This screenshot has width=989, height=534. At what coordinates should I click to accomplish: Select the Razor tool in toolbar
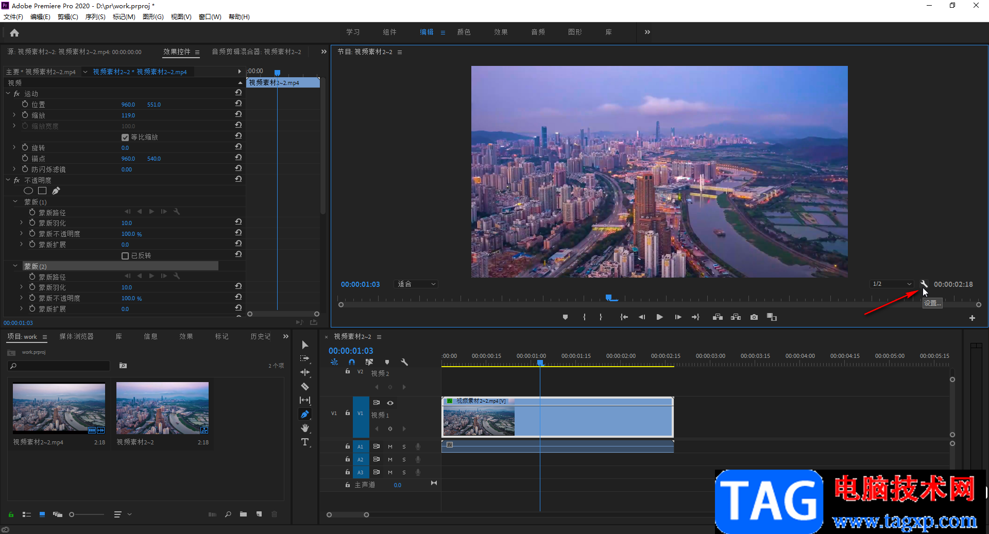tap(305, 386)
